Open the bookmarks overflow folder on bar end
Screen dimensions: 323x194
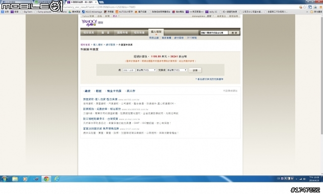[316, 12]
